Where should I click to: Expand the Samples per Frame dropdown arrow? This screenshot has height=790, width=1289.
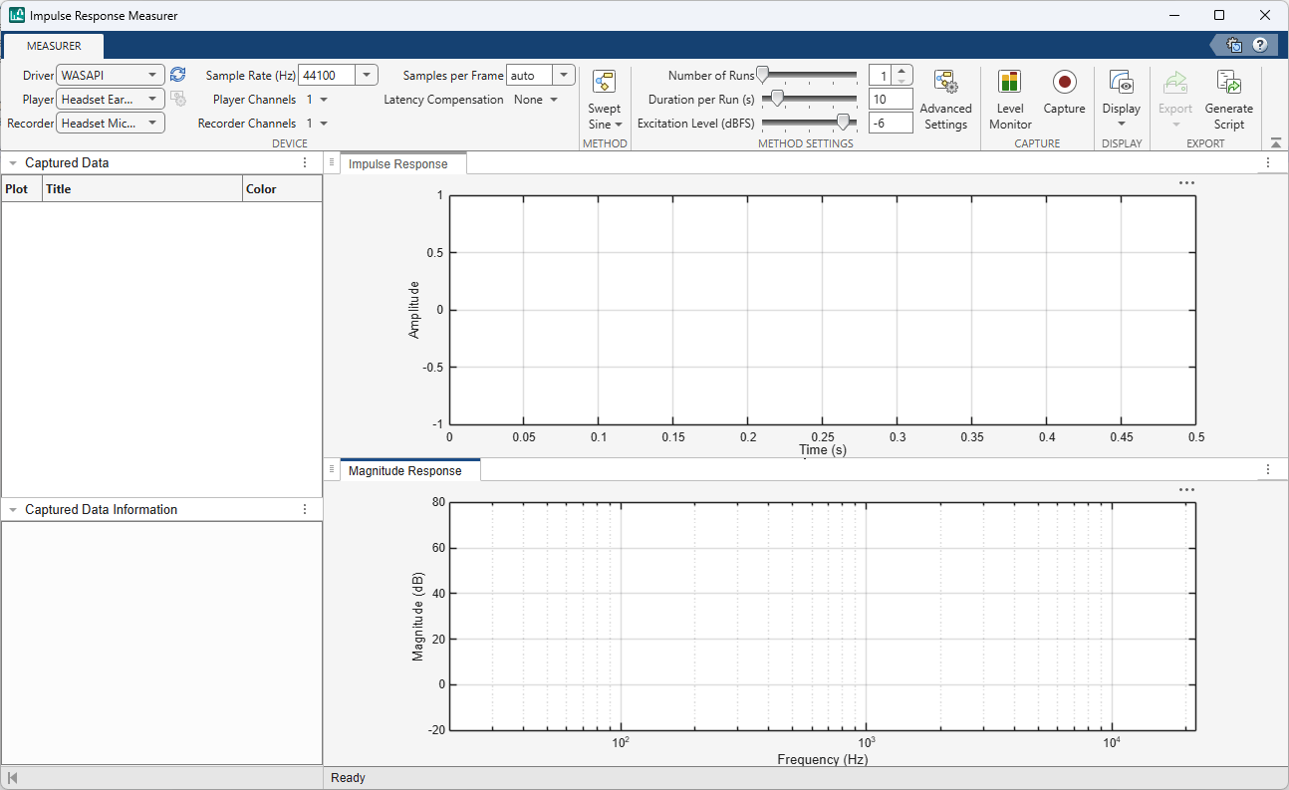(x=564, y=75)
